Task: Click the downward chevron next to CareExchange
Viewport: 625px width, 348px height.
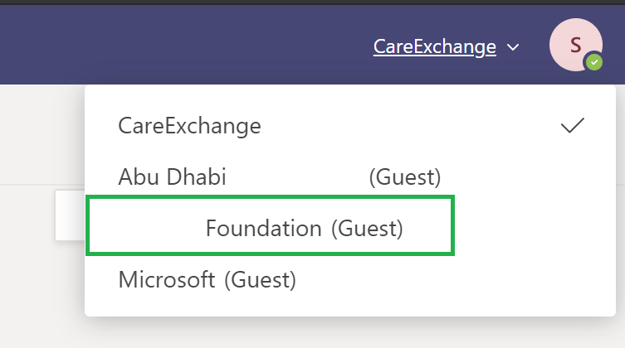Action: (513, 47)
